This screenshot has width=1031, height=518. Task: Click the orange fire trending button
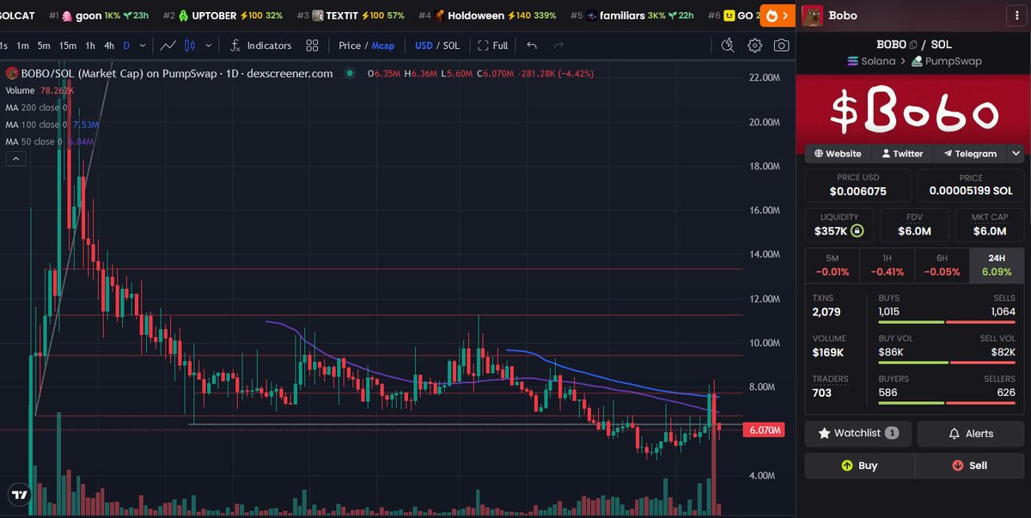tap(777, 15)
